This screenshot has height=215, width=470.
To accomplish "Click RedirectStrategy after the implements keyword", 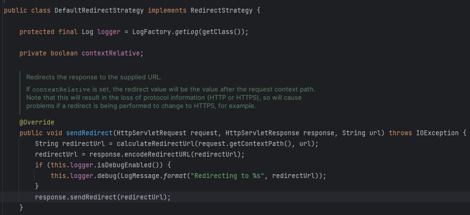I will (222, 11).
